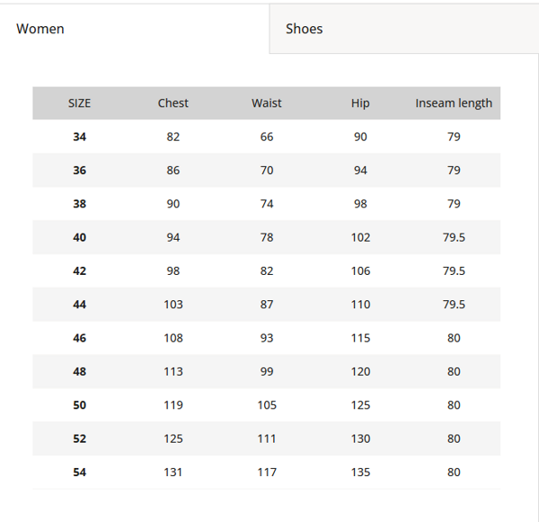Click chest value 86
Image resolution: width=539 pixels, height=522 pixels.
[172, 170]
